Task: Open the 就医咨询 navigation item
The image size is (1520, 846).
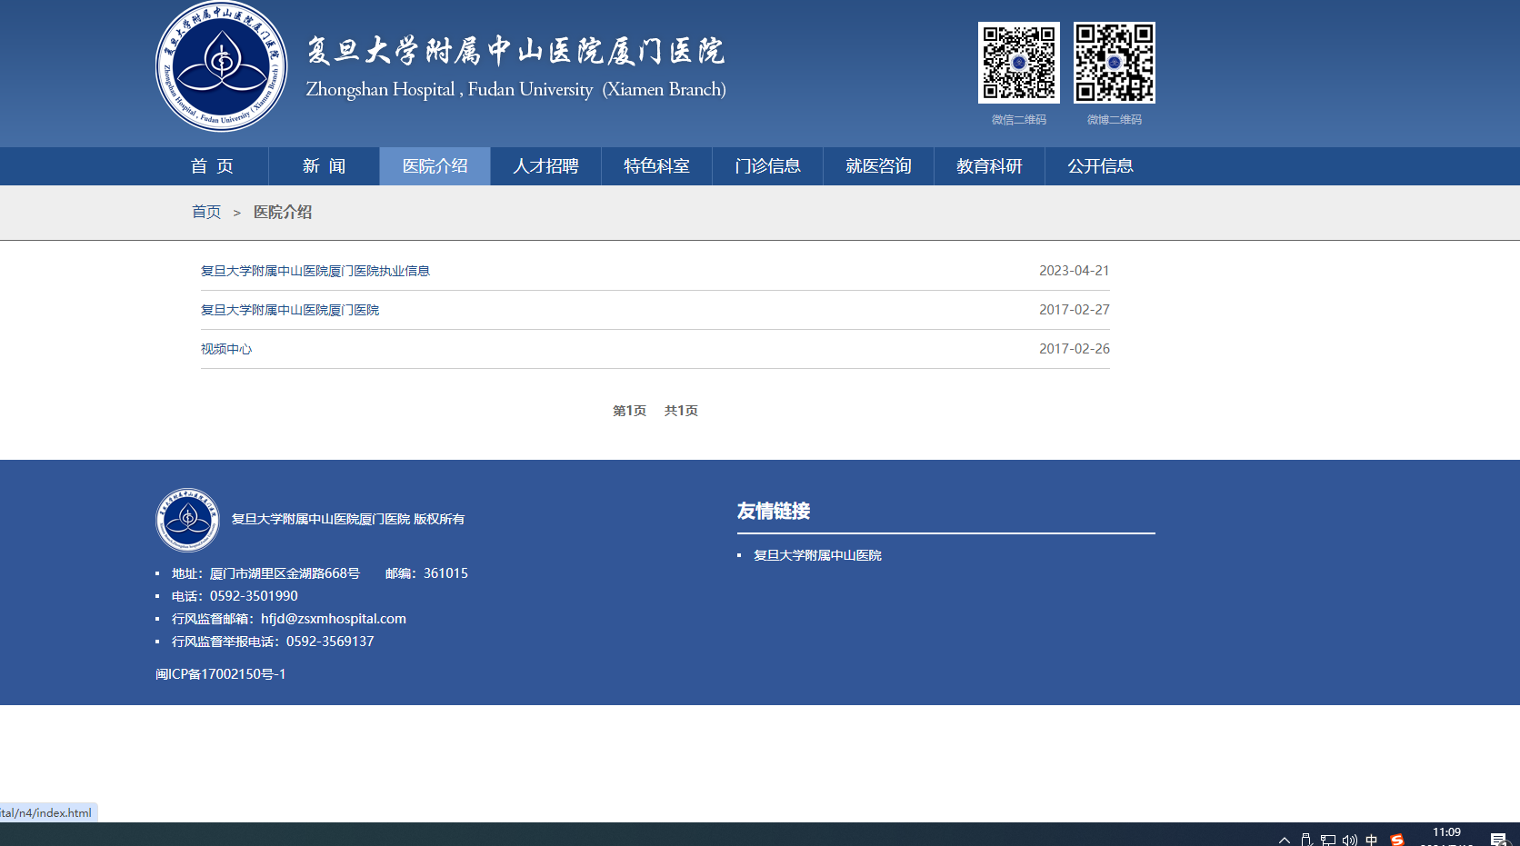Action: coord(878,166)
